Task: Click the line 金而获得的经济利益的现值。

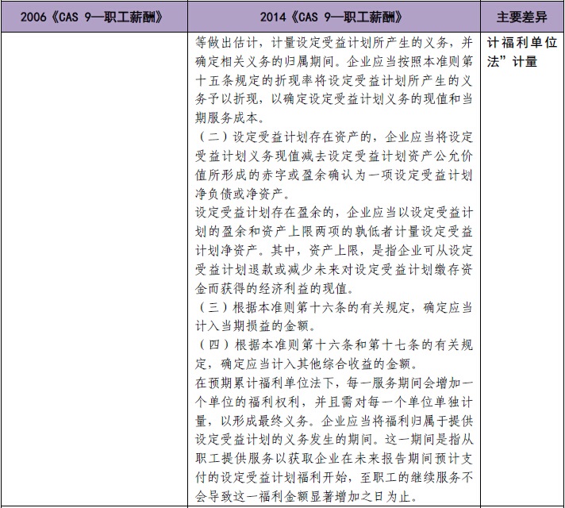Action: 275,288
